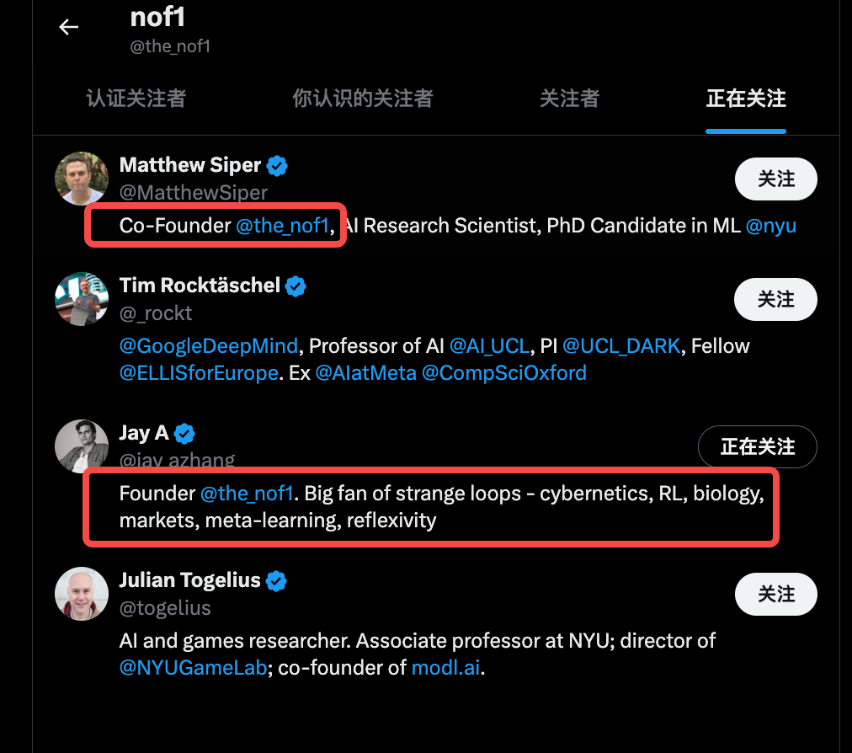Follow Tim Rocktäschel using 关注 button
Screen dimensions: 852x753
775,299
